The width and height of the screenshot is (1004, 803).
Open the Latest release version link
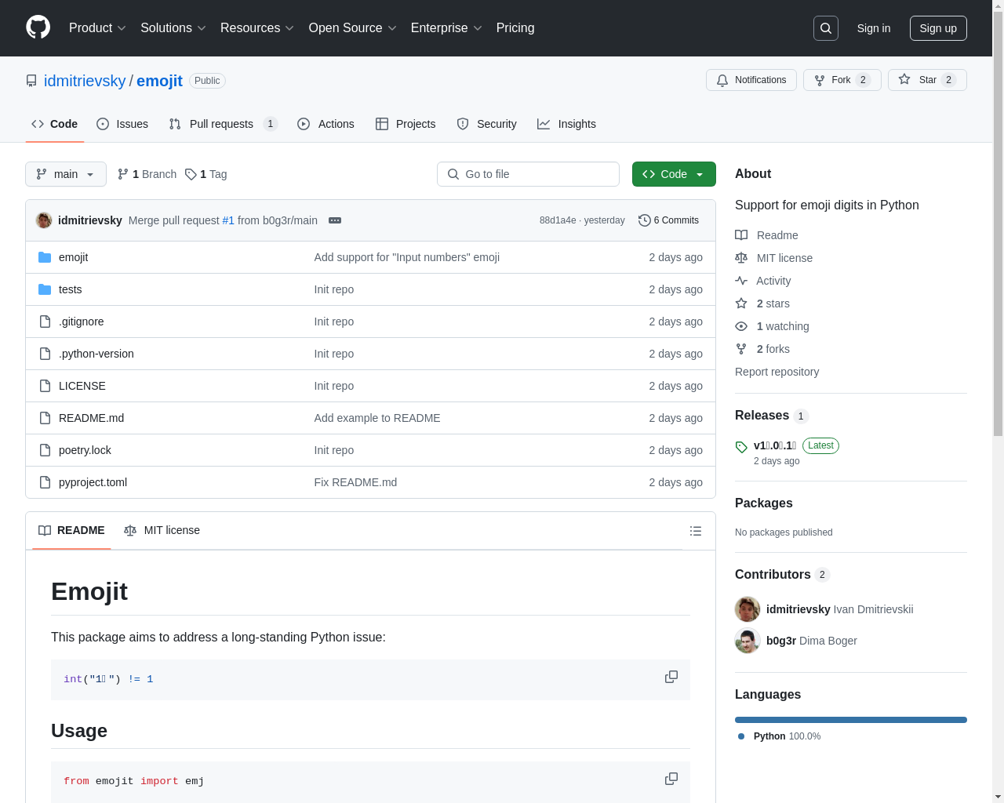(x=775, y=445)
